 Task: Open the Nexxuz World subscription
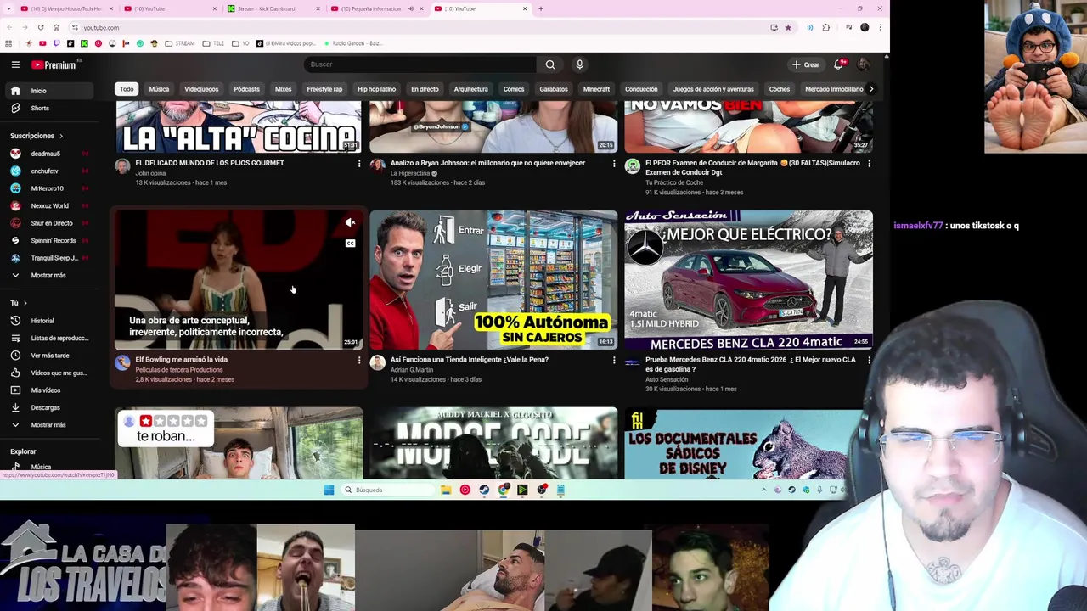[51, 205]
